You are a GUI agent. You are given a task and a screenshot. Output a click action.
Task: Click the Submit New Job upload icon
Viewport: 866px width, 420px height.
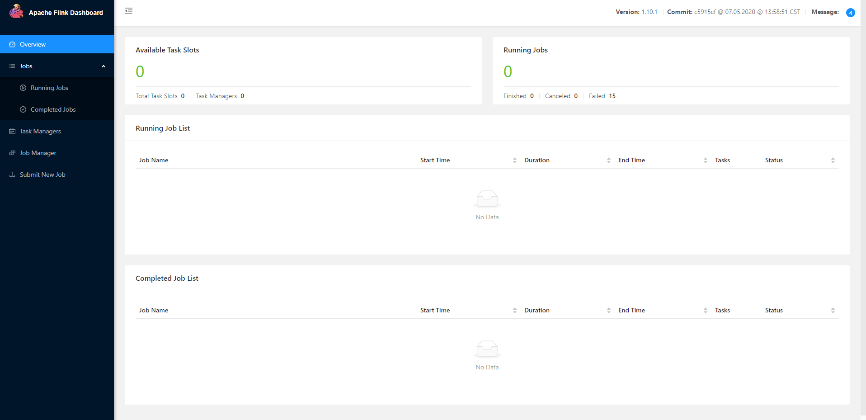click(x=12, y=175)
